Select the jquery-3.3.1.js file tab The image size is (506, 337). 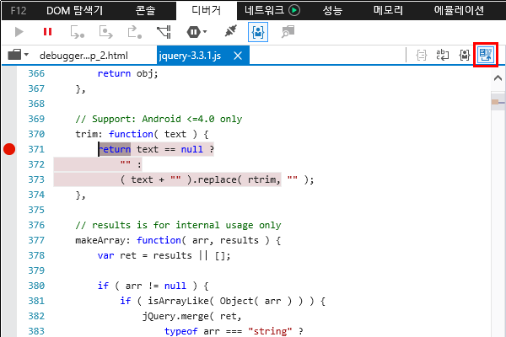[190, 56]
